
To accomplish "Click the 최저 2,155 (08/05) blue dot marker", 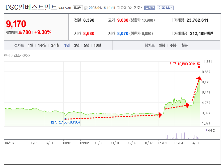I will click(x=66, y=119).
